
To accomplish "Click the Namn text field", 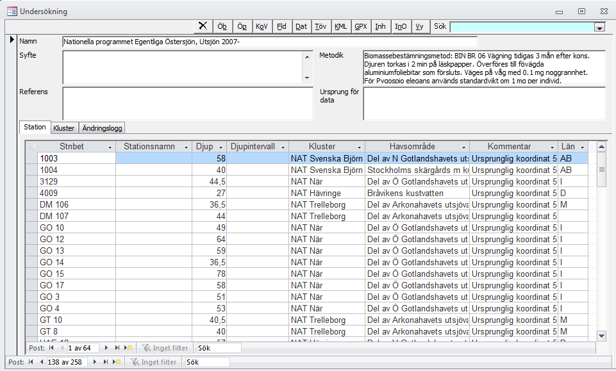I will 269,42.
